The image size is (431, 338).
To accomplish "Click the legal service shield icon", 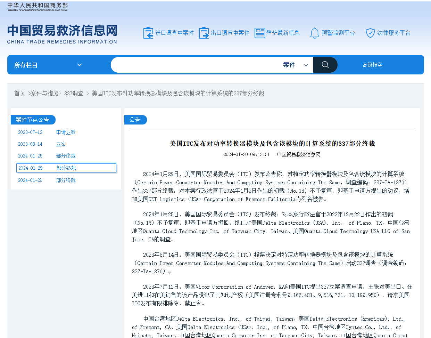I will point(370,33).
